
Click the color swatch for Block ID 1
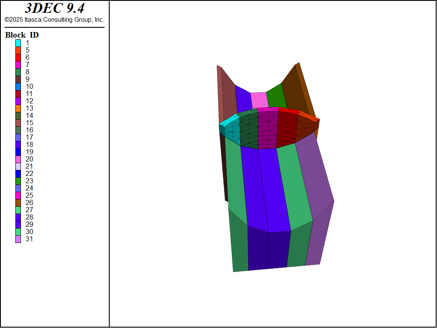coord(18,43)
